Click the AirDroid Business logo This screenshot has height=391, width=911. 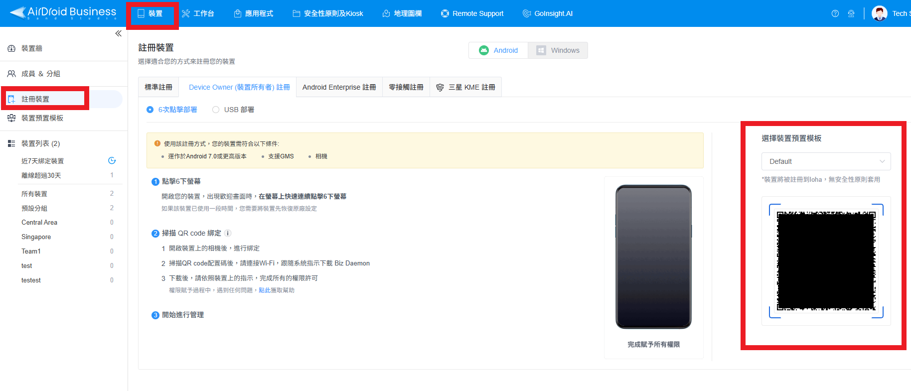[x=63, y=13]
